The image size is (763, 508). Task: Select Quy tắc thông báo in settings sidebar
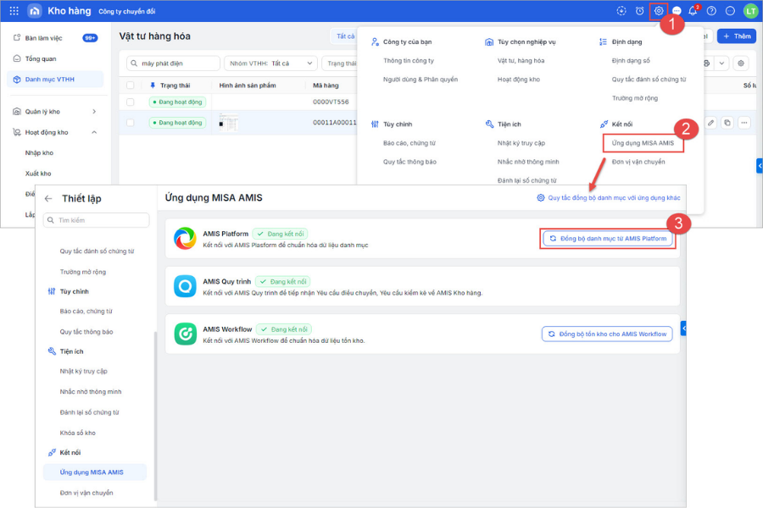click(86, 332)
